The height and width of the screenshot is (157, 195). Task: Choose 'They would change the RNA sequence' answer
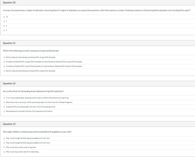tap(4, 138)
